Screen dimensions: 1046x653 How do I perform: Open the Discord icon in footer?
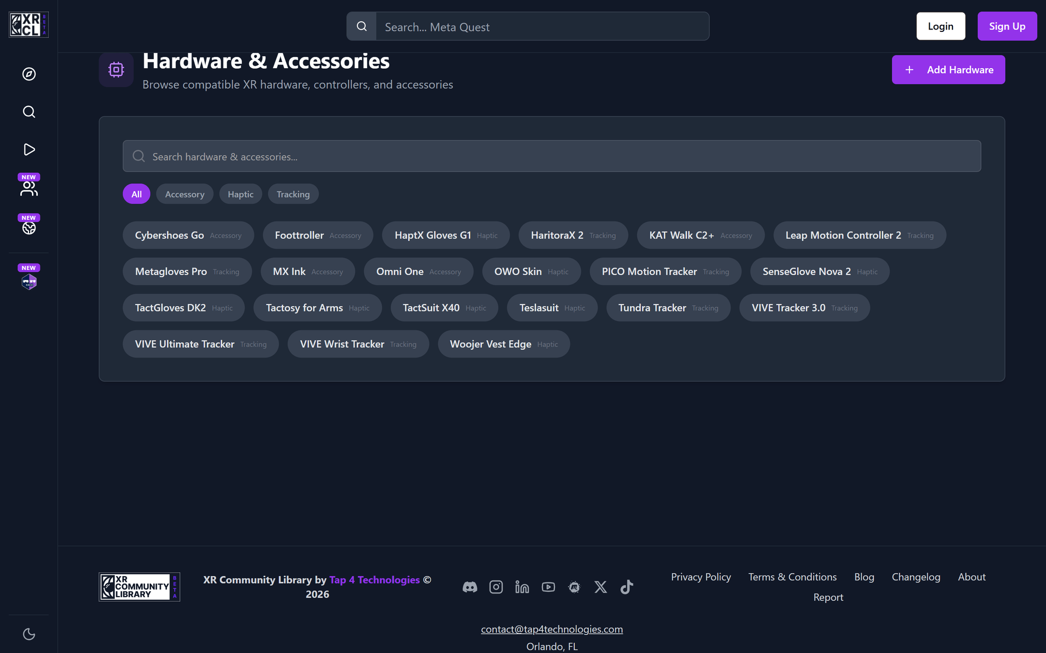(470, 587)
